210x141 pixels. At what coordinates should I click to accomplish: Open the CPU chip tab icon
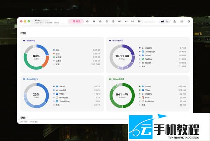tap(87, 21)
